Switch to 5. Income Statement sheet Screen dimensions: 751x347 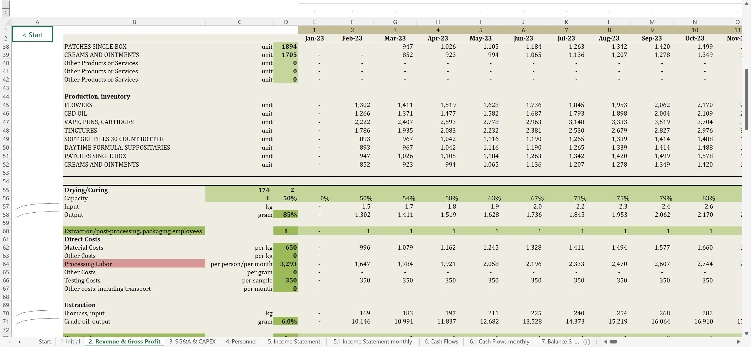tap(294, 341)
